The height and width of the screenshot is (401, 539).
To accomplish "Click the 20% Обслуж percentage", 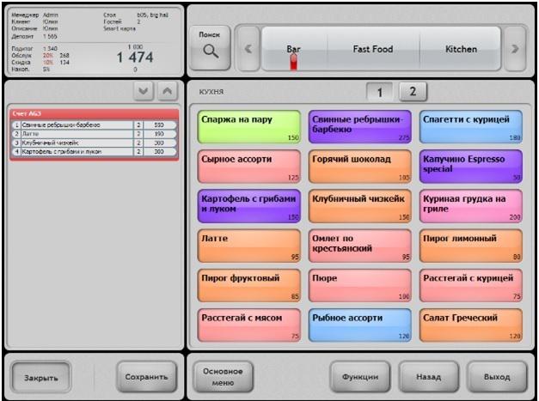I will click(x=48, y=55).
